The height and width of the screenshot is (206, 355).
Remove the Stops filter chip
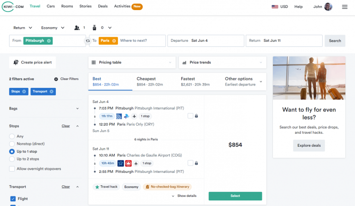pos(24,92)
